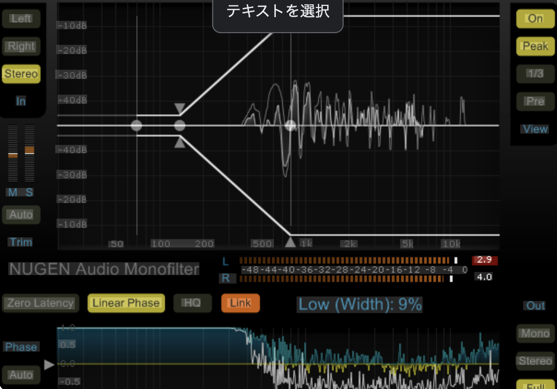Open the View options
This screenshot has width=557, height=389.
pos(534,128)
